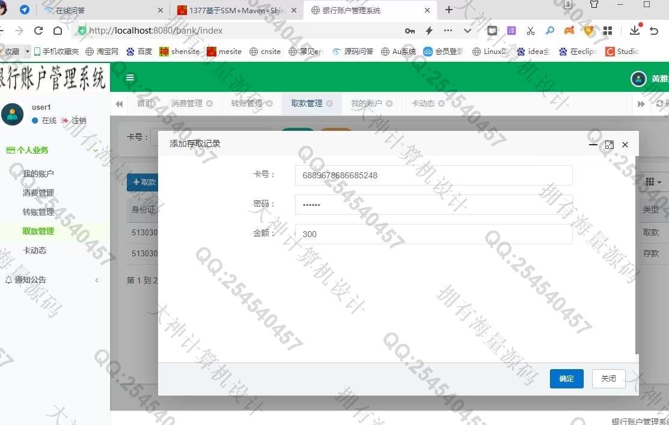Close the 银行账户管理系统 browser tab
669x425 pixels.
point(427,11)
